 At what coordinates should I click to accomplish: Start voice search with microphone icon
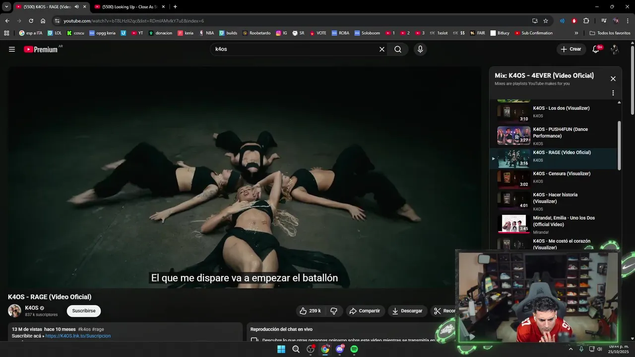(420, 49)
